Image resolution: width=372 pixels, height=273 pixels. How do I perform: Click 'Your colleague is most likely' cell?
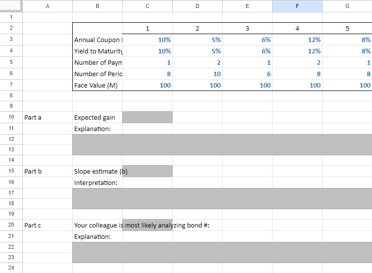click(97, 225)
